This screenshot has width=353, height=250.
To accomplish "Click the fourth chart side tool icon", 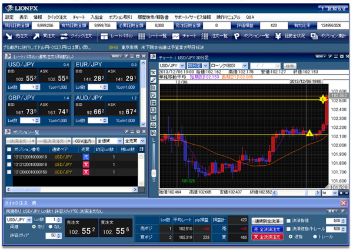I will point(154,95).
